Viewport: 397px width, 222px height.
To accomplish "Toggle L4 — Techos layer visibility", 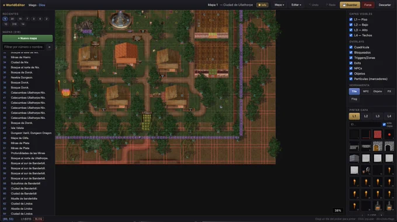I will tap(351, 36).
